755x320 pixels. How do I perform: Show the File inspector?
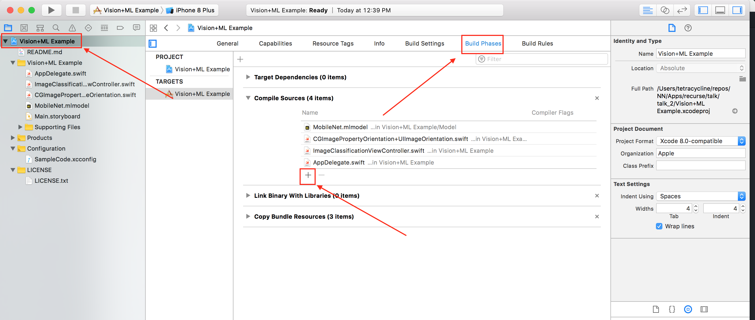(672, 28)
